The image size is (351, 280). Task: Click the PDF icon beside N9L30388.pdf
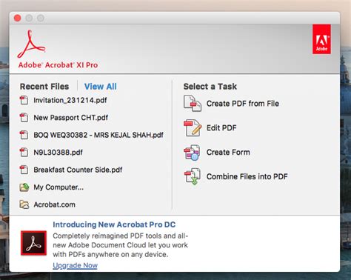(x=24, y=152)
